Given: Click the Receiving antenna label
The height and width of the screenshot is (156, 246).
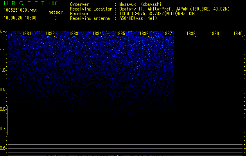Looking at the screenshot, I should 90,18.
